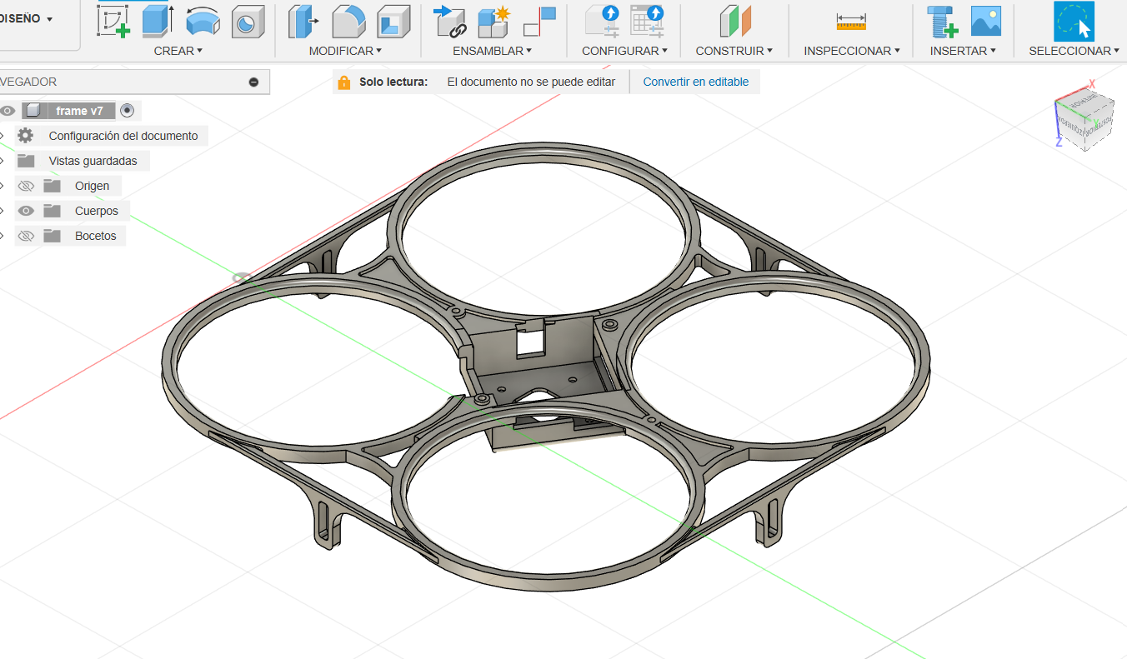Toggle visibility of frame v7 component

click(x=8, y=111)
